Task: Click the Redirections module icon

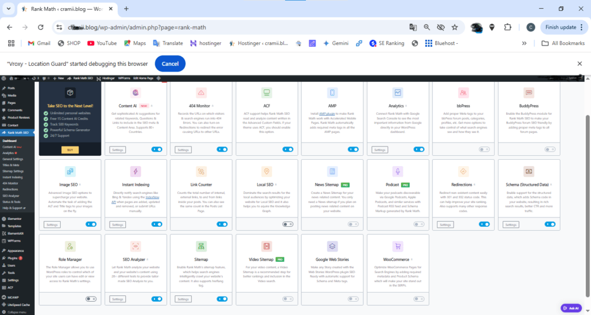Action: (463, 171)
